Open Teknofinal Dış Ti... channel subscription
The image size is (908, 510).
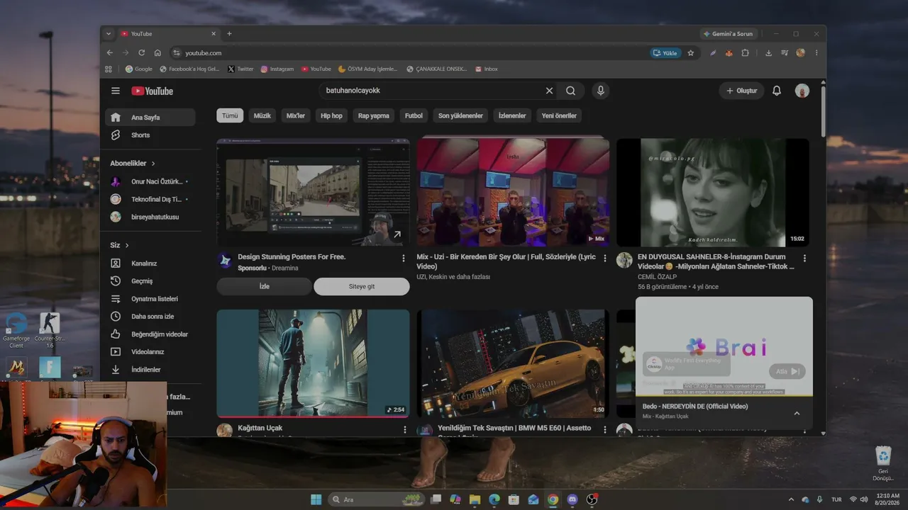(x=150, y=200)
